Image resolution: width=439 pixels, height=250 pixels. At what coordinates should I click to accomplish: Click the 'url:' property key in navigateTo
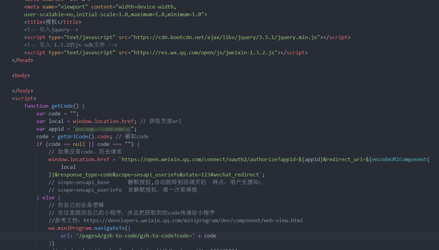click(67, 236)
